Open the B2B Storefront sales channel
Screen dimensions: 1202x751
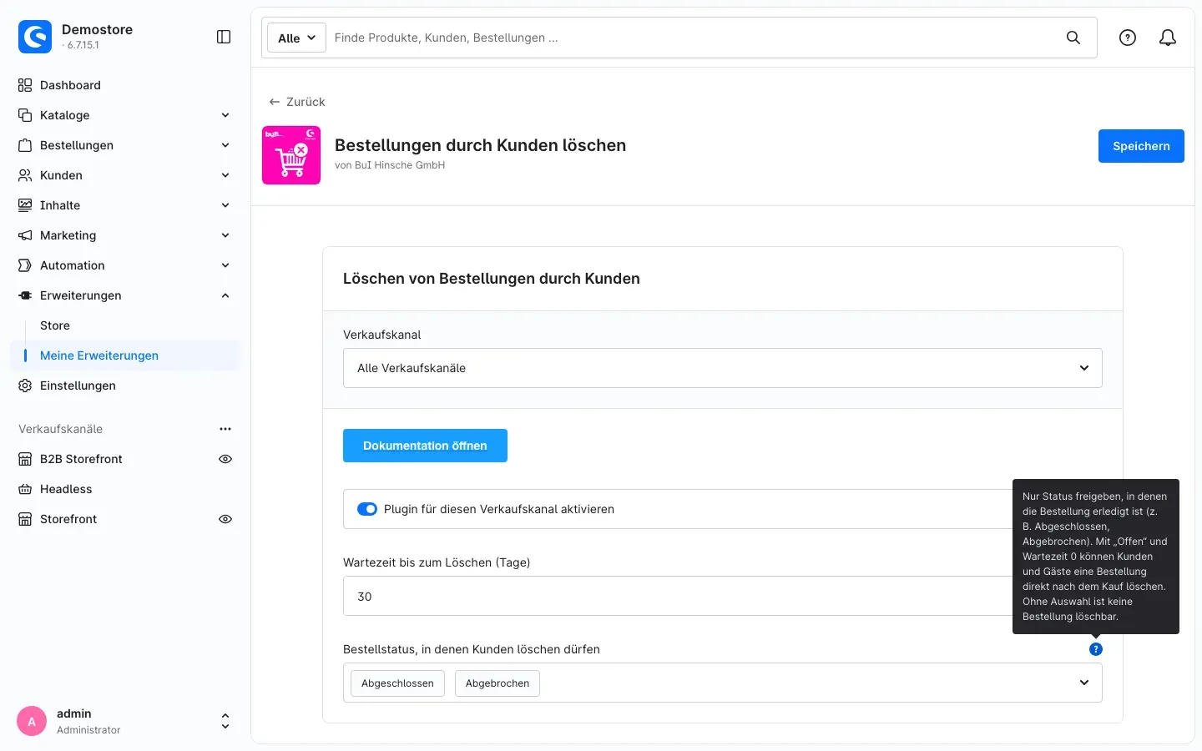click(81, 459)
